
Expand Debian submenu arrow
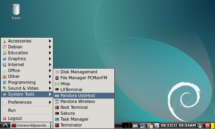pyautogui.click(x=50, y=47)
